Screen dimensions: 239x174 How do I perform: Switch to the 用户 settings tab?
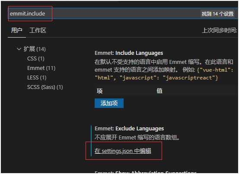16,30
